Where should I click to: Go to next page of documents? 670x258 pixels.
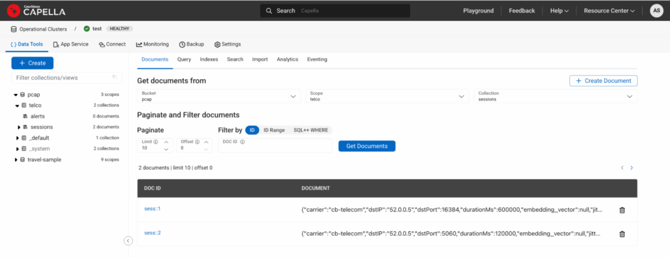click(x=631, y=168)
